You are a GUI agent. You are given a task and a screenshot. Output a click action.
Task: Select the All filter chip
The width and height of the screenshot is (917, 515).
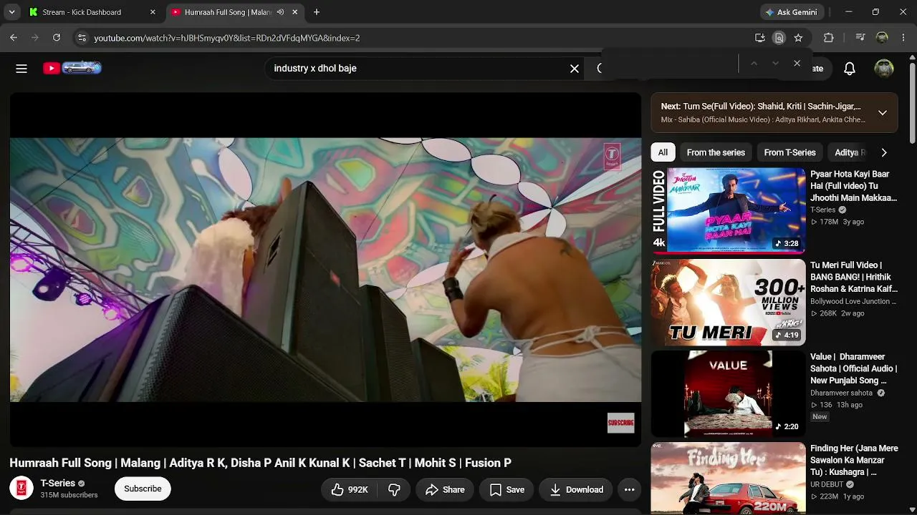(x=663, y=152)
